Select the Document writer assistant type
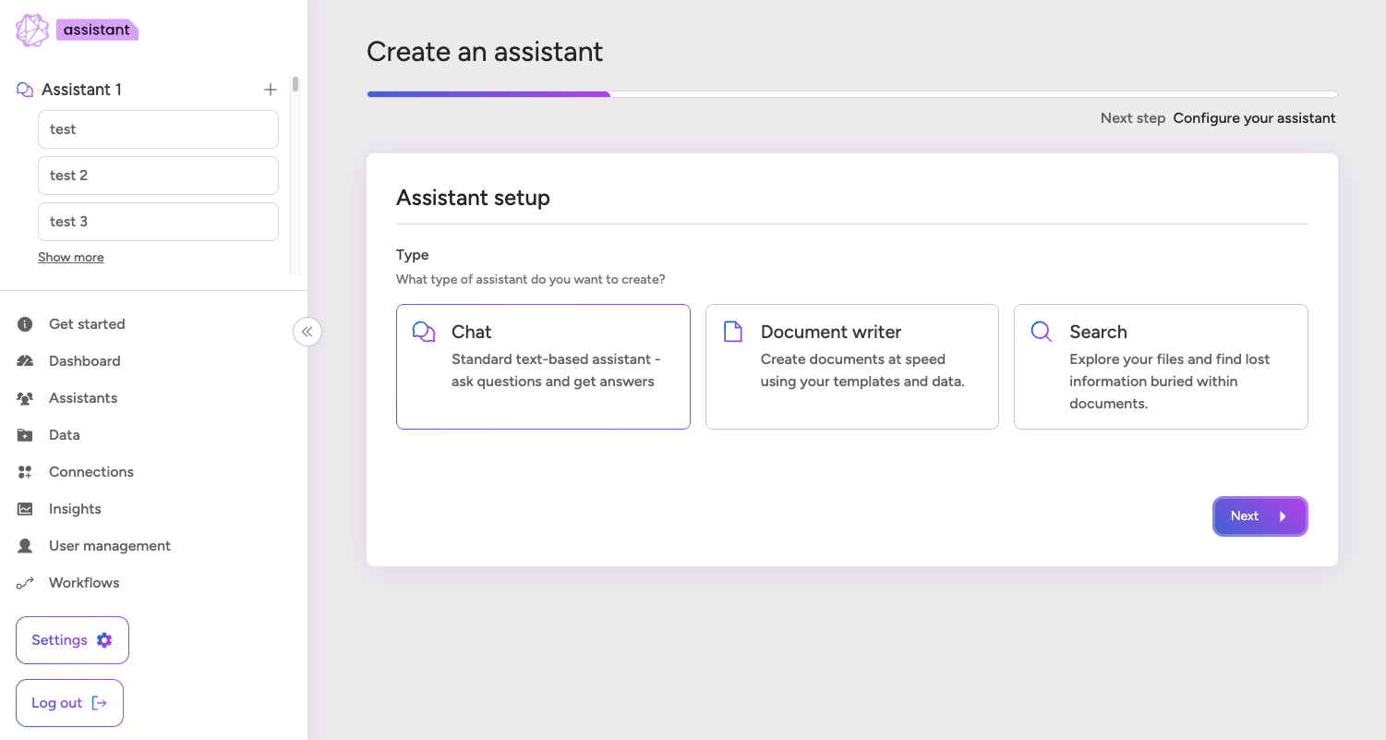Screen dimensions: 1386x740 click(x=851, y=366)
